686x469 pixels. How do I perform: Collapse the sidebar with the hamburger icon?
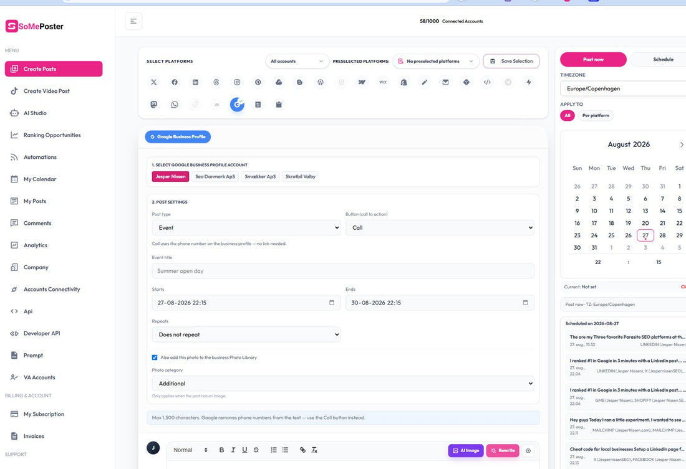coord(133,21)
